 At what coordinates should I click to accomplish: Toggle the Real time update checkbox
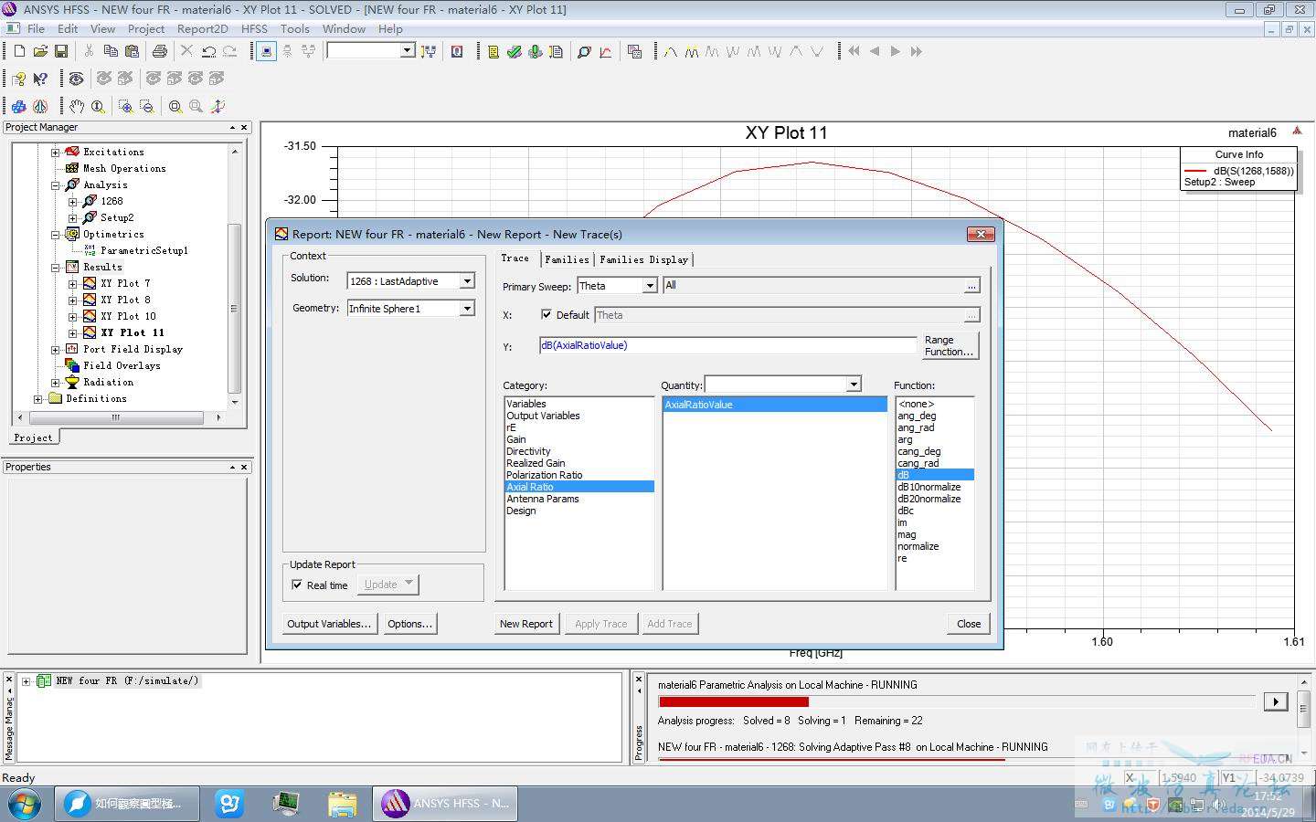(297, 585)
